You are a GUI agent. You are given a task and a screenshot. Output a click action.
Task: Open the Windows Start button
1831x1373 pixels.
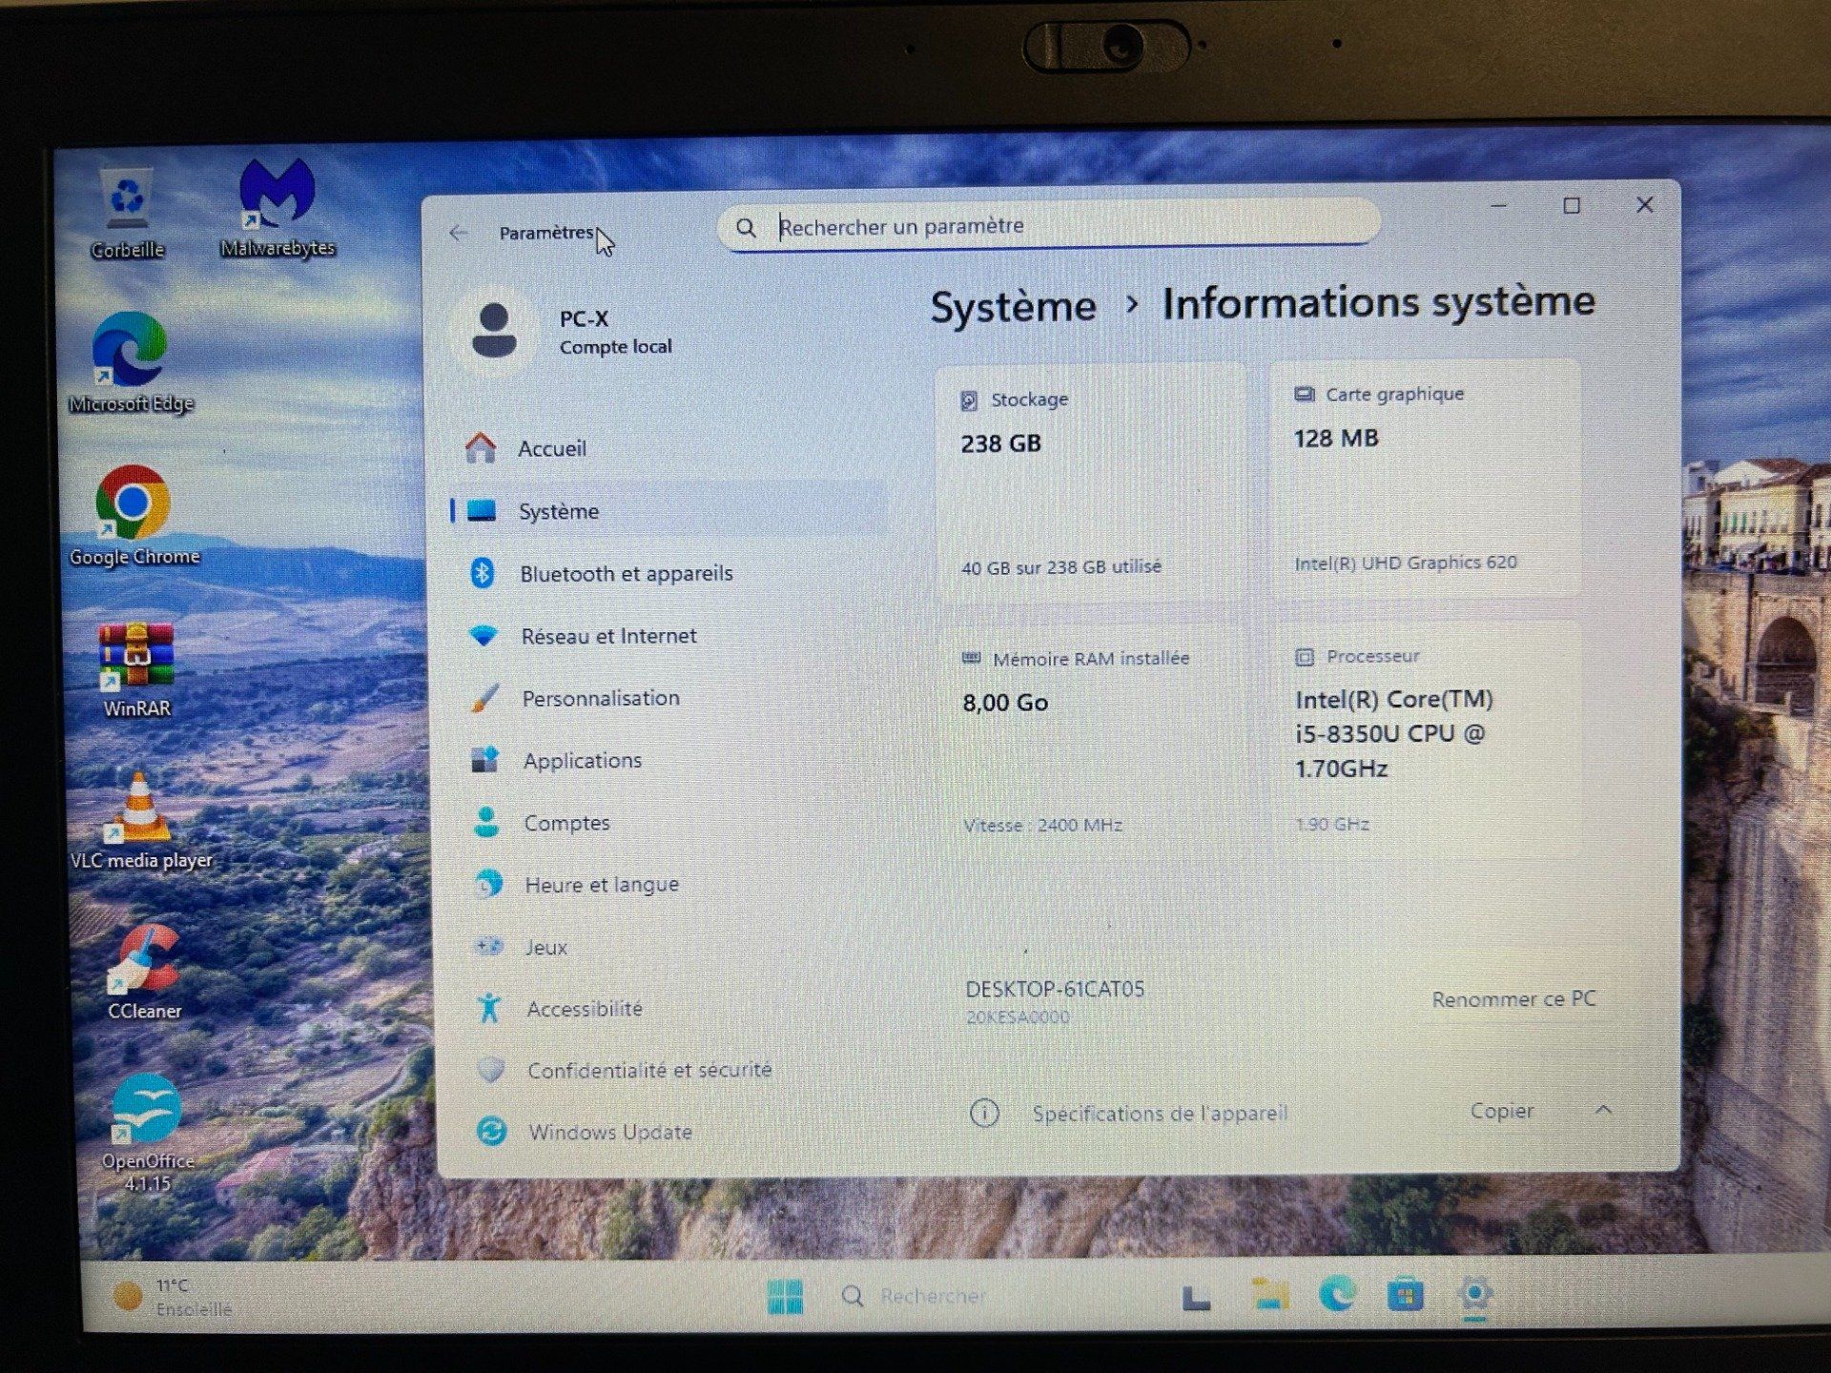click(x=786, y=1296)
